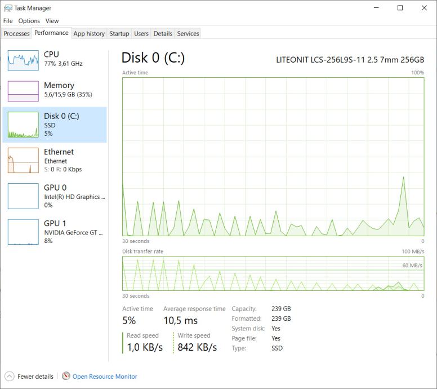The image size is (437, 389).
Task: Switch to the Startup tab
Action: point(119,33)
